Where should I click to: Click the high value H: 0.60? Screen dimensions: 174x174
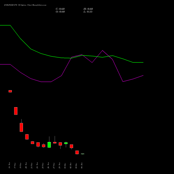click(88, 9)
